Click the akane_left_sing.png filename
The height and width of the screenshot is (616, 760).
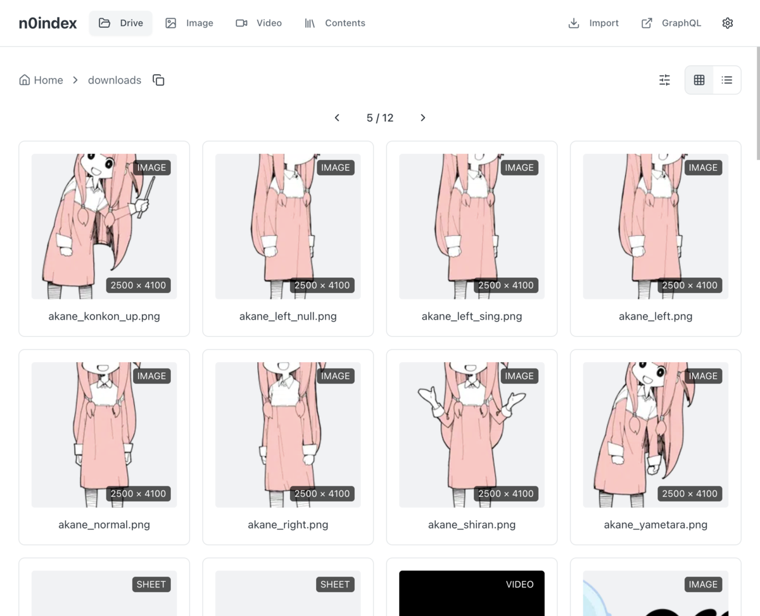[472, 316]
